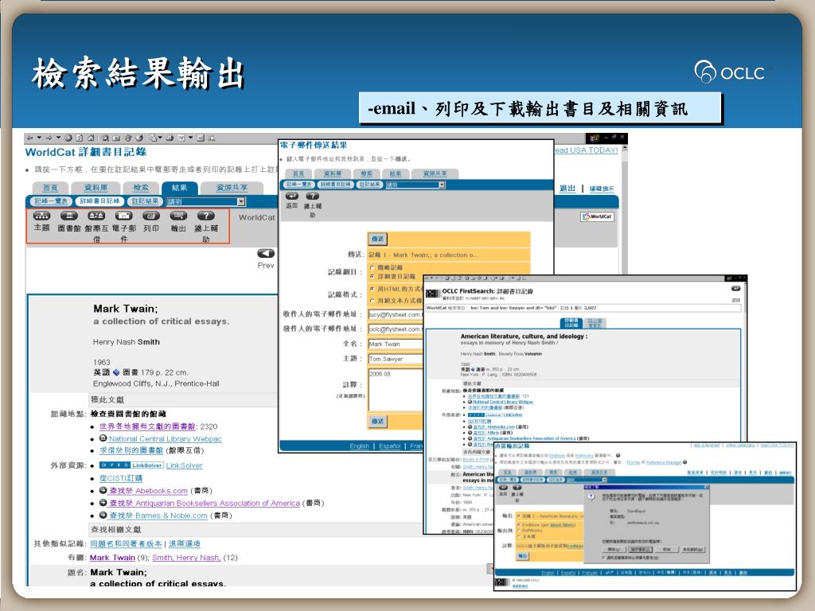Screen dimensions: 815x611
Task: Toggle the checkbox in the download dialog
Action: [x=604, y=558]
